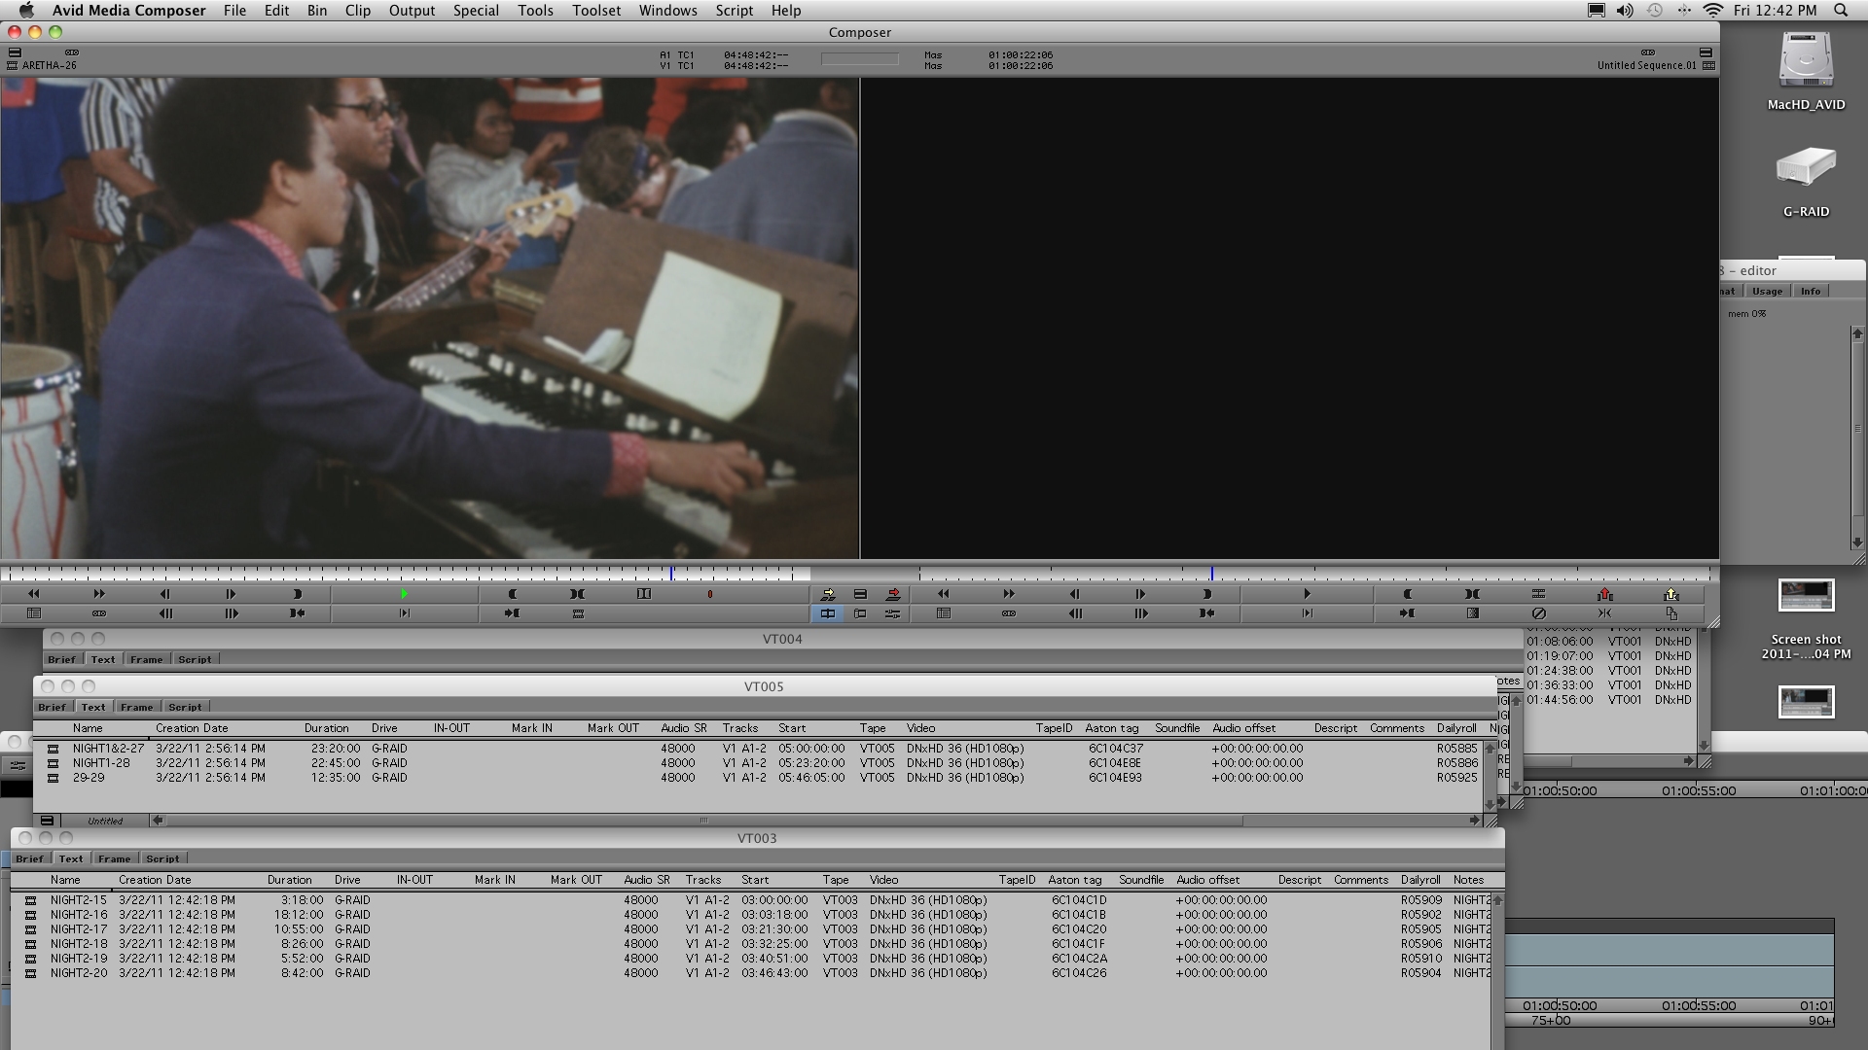
Task: Click Mark IN button under source monitor
Action: point(513,594)
